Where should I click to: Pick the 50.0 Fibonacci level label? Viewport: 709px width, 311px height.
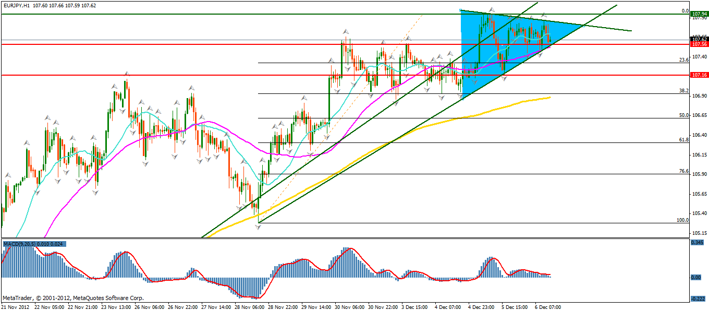pos(684,115)
